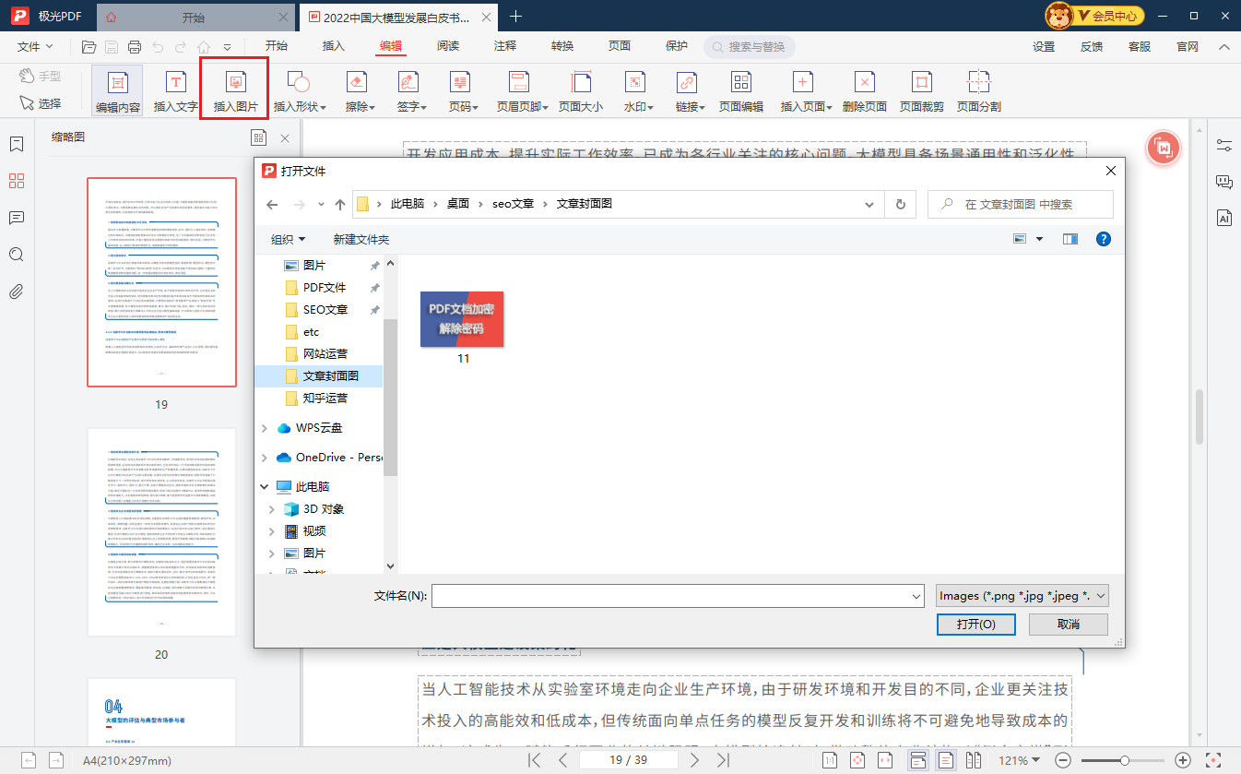Open the bookmark panel in left sidebar
1241x774 pixels.
coord(16,144)
